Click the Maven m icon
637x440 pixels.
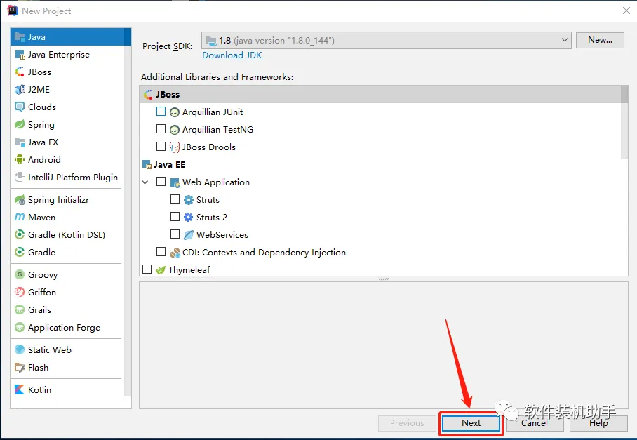click(20, 217)
